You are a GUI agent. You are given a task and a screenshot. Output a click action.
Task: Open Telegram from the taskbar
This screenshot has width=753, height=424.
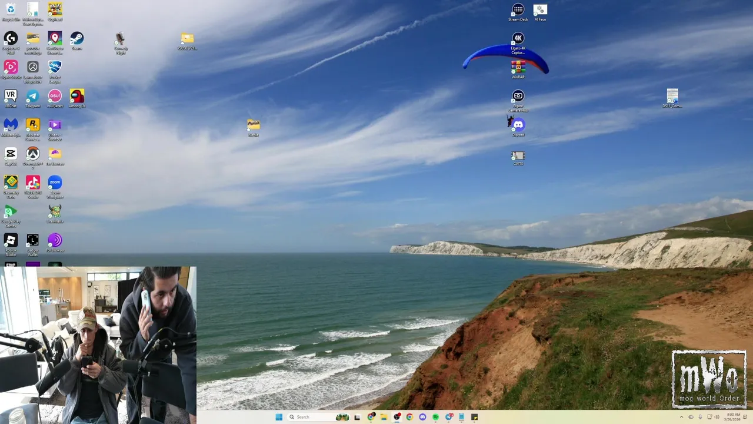pyautogui.click(x=449, y=417)
